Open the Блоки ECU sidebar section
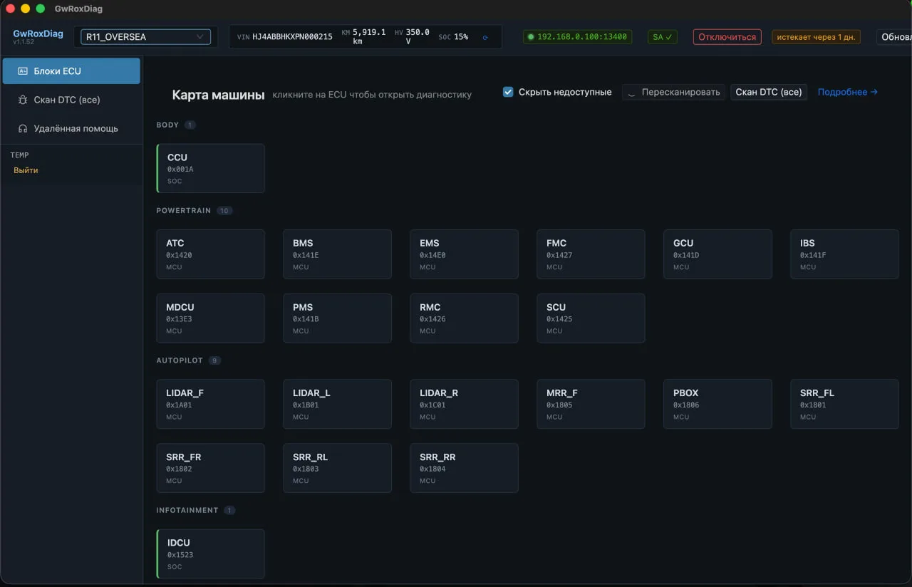This screenshot has height=587, width=912. [71, 71]
